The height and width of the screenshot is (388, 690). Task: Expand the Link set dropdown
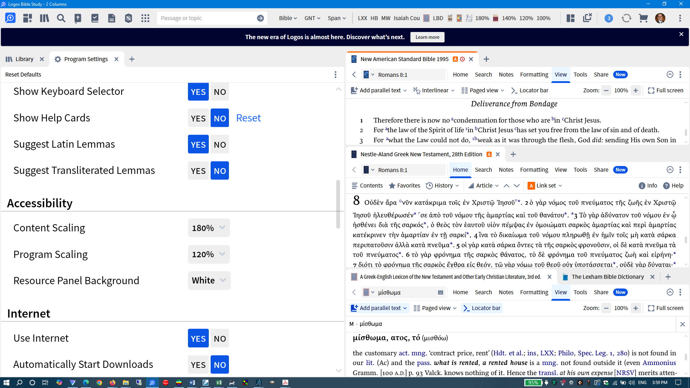pos(545,186)
